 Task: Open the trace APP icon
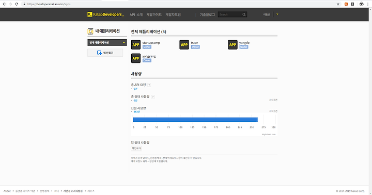(184, 45)
